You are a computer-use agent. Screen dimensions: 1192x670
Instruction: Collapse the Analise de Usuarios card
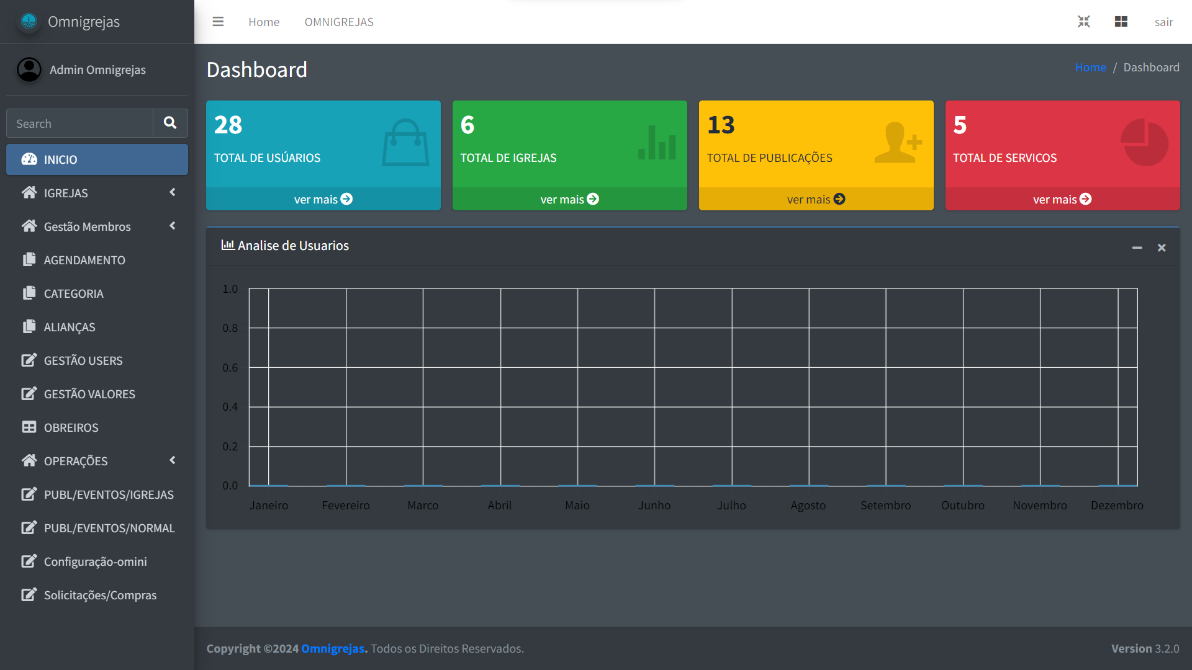point(1137,248)
